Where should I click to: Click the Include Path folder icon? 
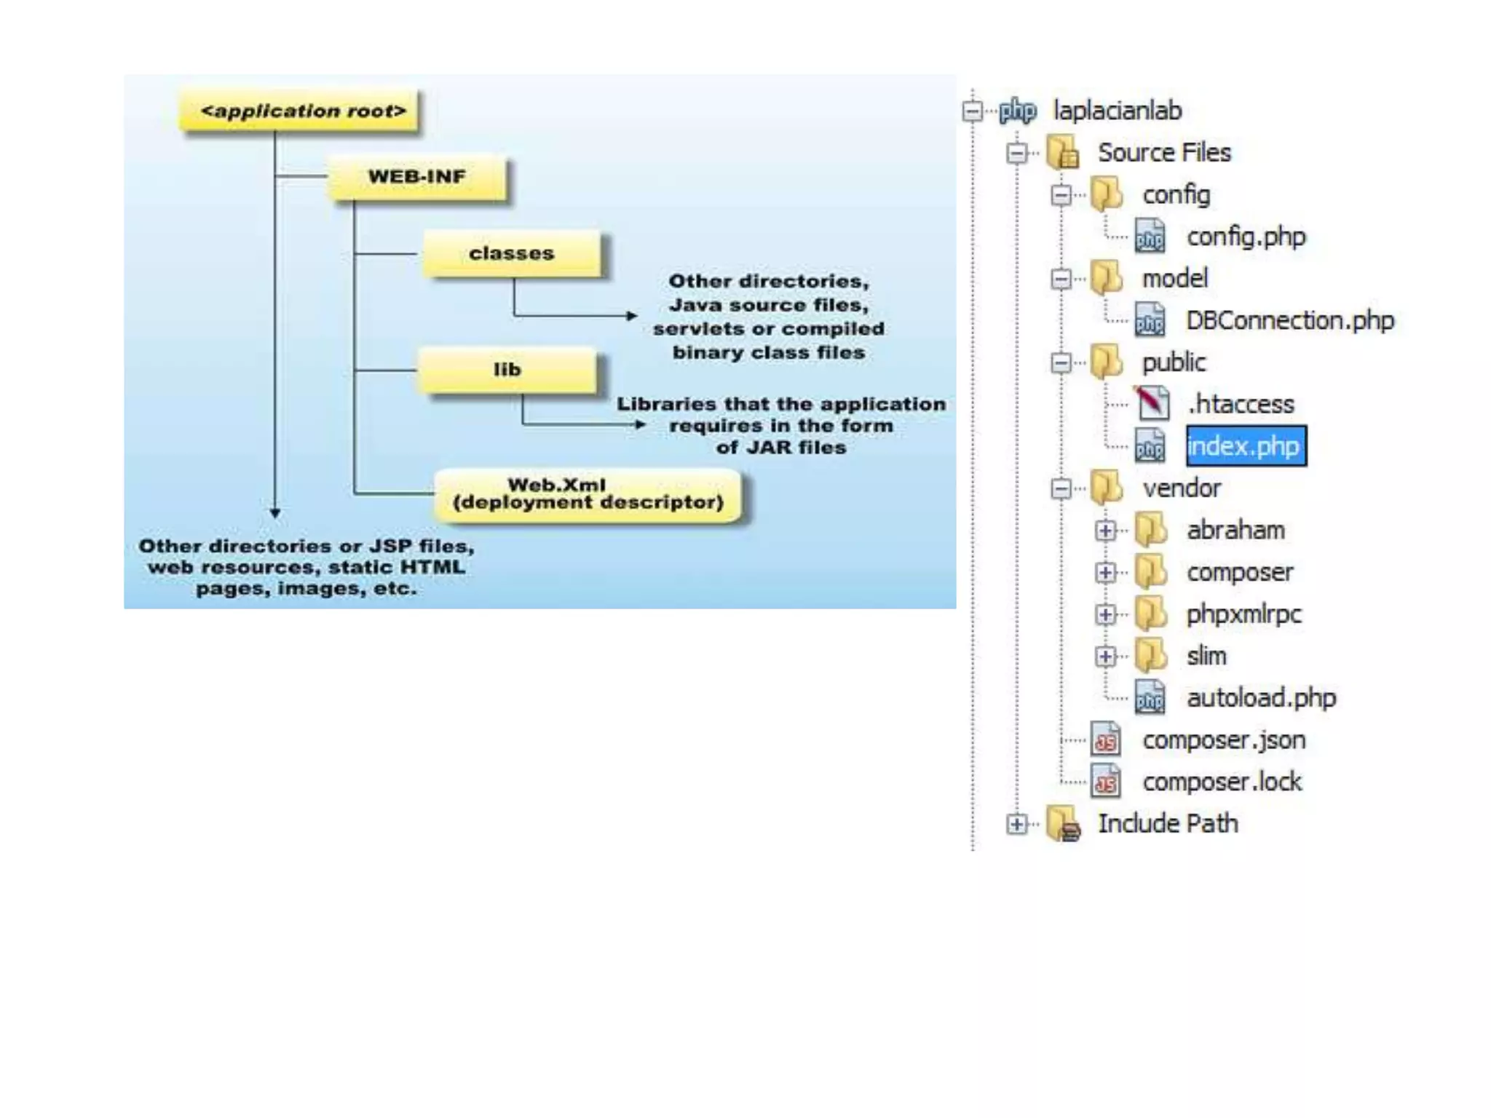[1063, 824]
